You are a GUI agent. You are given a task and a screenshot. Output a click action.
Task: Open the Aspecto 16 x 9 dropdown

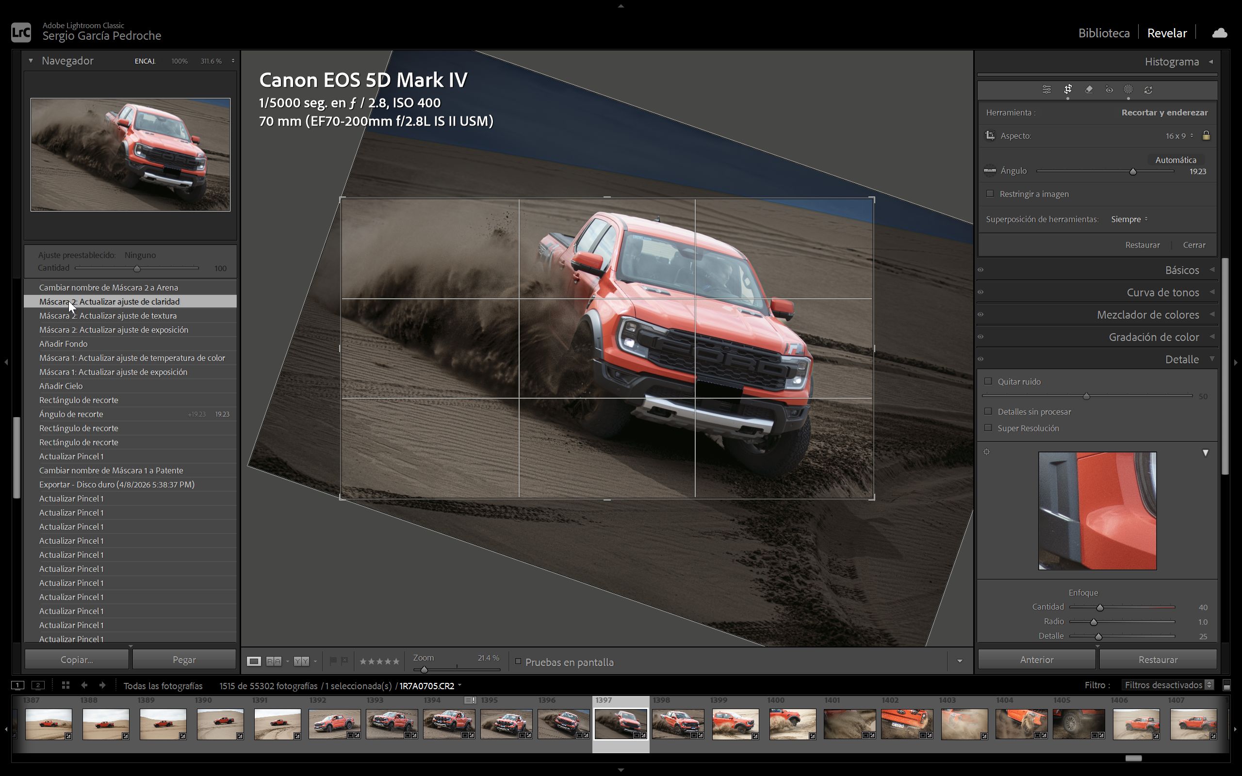click(1179, 136)
